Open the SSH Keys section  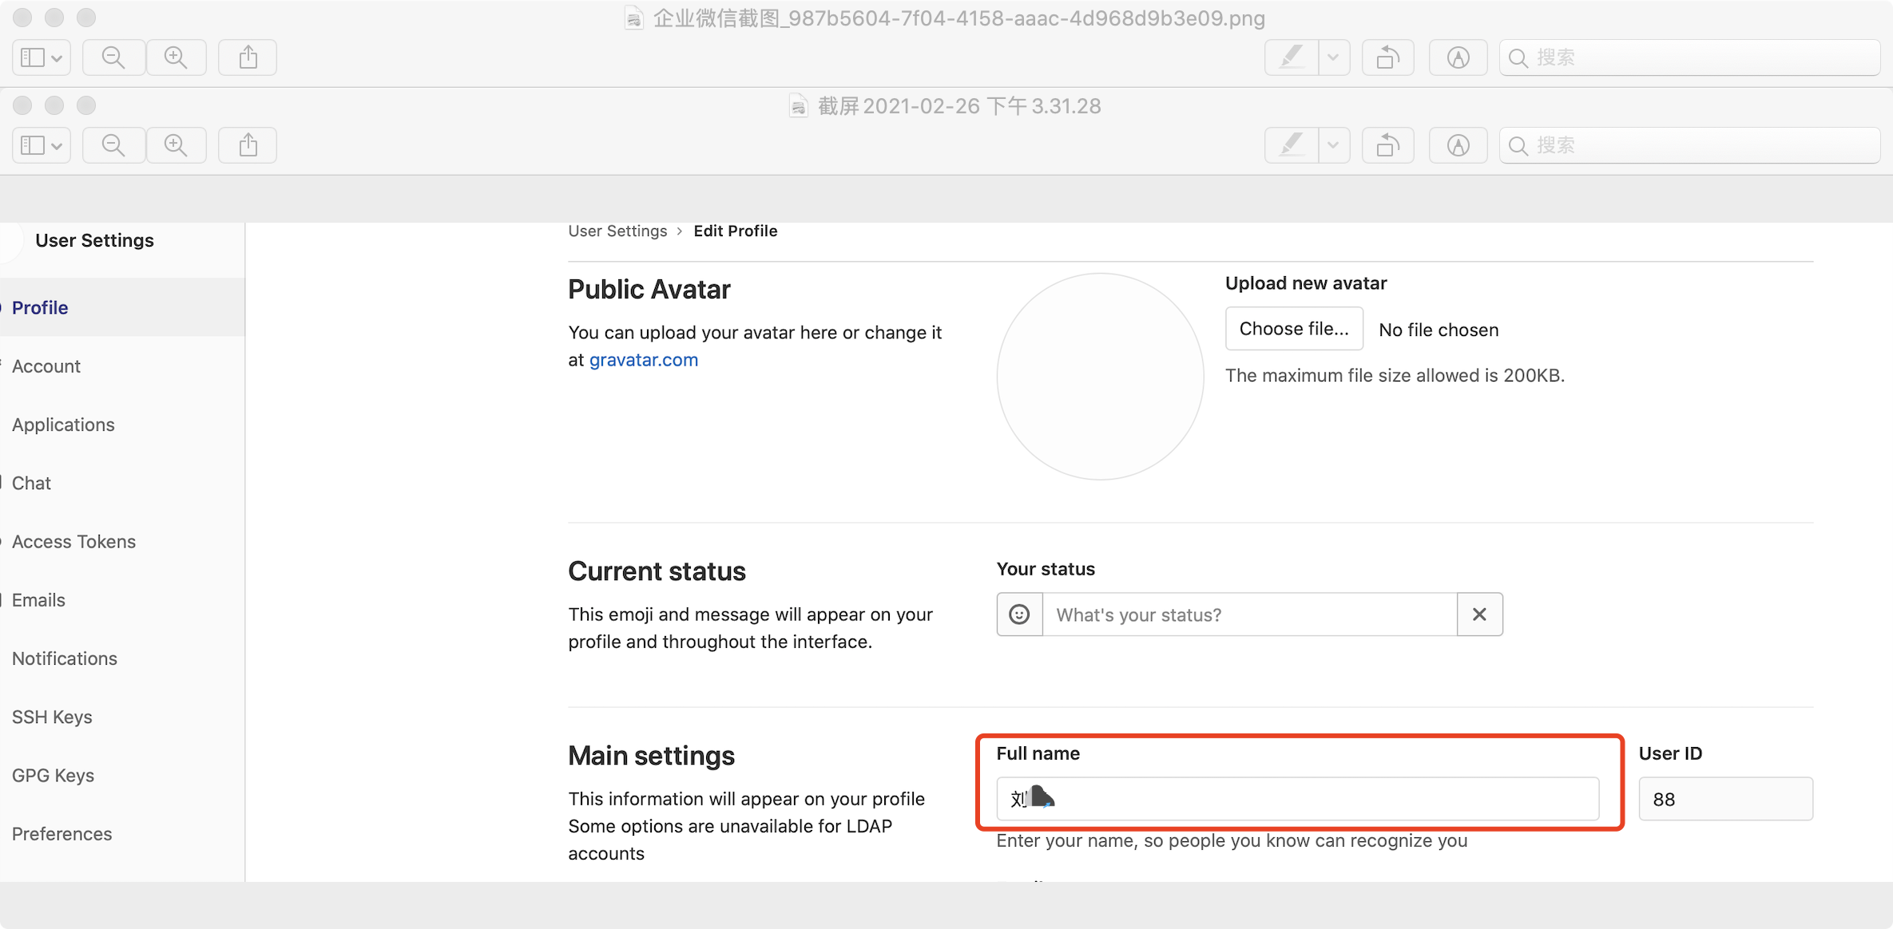(52, 717)
